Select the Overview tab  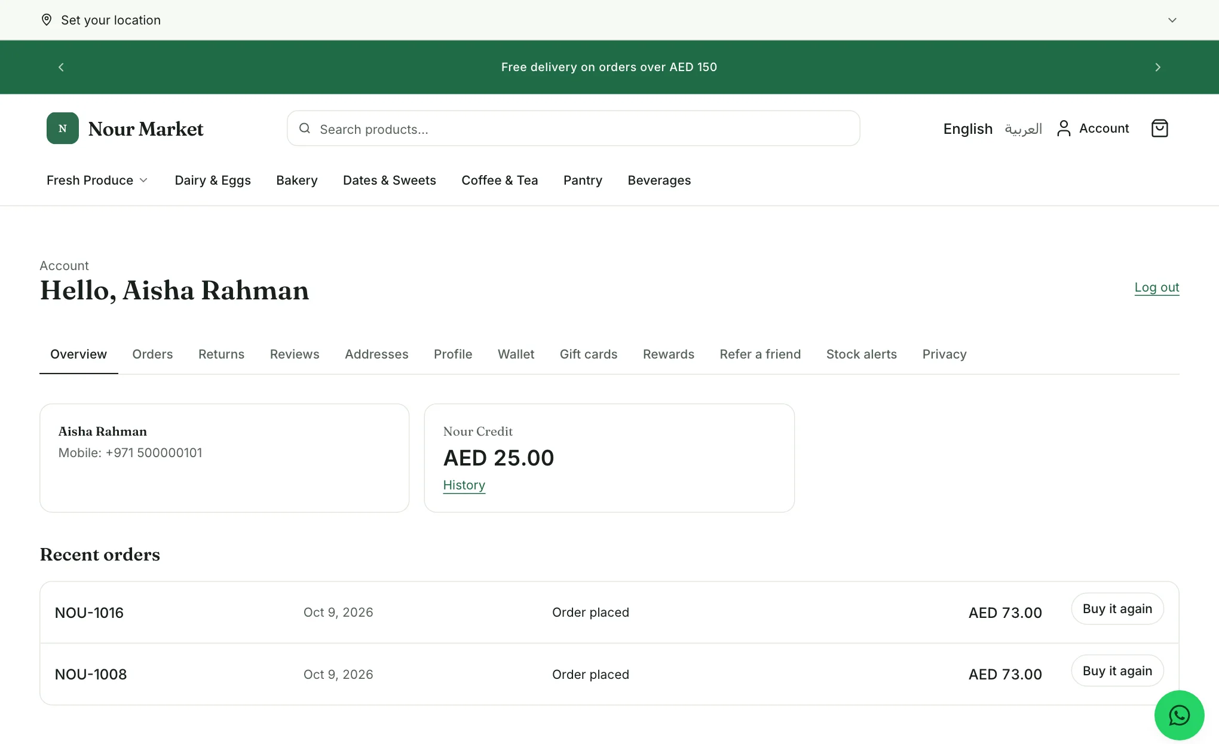pyautogui.click(x=78, y=354)
